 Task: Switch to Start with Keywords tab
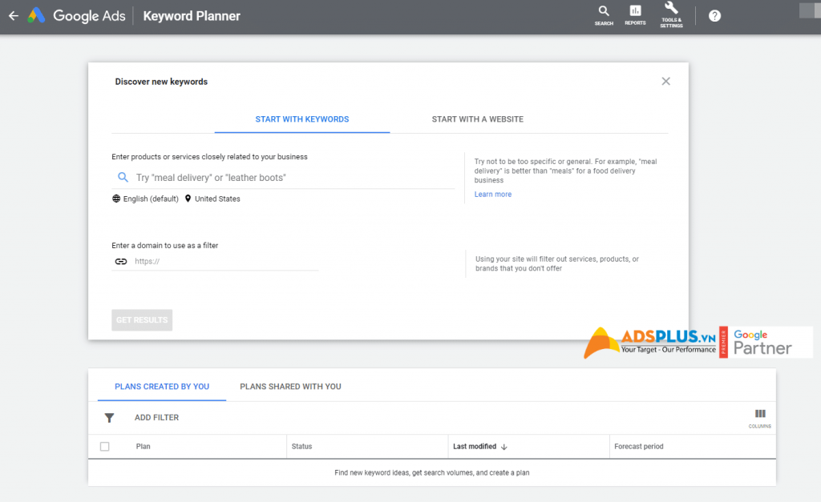pyautogui.click(x=302, y=119)
